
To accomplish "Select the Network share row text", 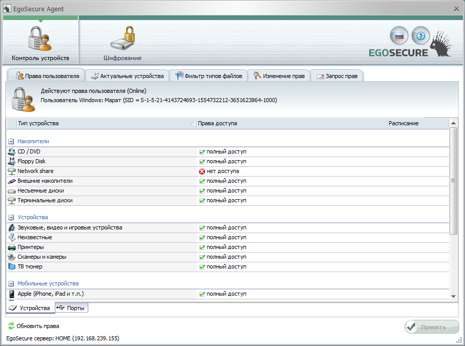I will pos(35,171).
